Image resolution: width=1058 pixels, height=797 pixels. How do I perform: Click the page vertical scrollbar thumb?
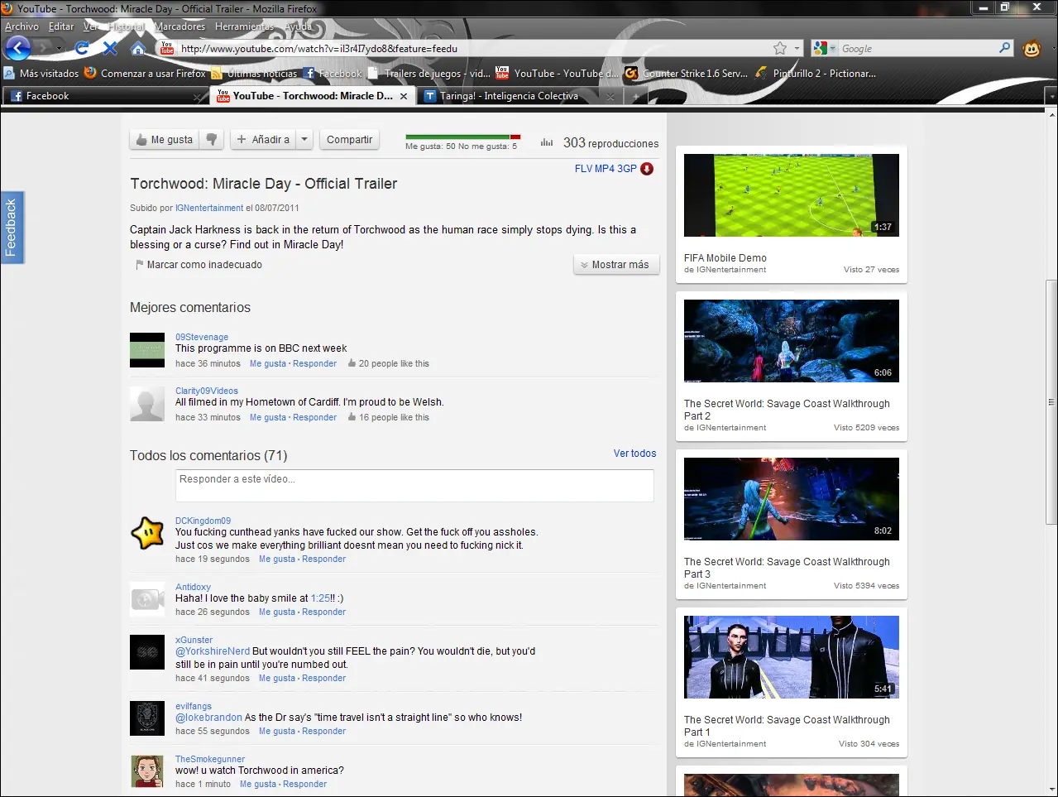(x=1051, y=401)
